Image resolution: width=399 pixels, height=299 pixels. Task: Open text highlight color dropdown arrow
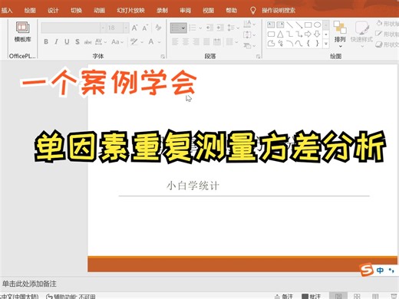point(142,42)
